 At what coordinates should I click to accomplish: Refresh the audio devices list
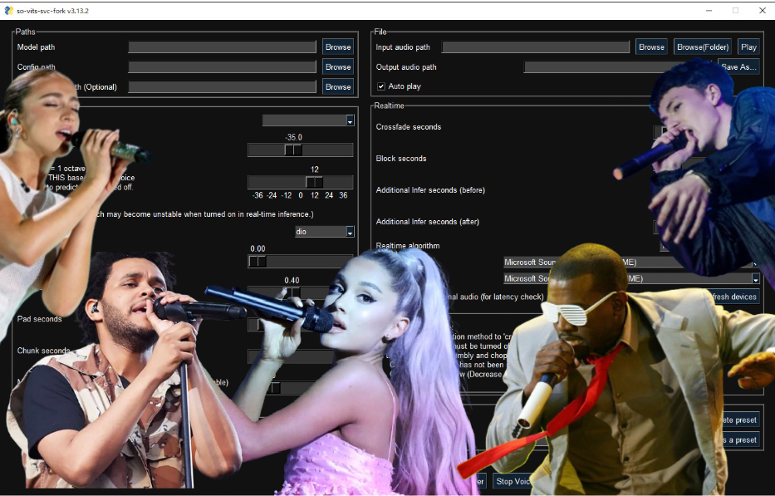click(734, 297)
